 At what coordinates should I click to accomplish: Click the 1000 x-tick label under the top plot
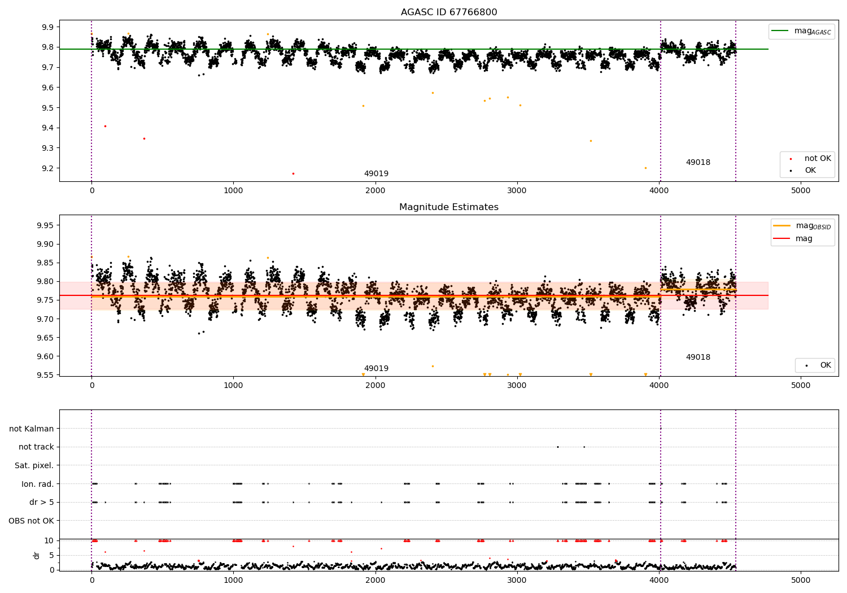pos(233,191)
